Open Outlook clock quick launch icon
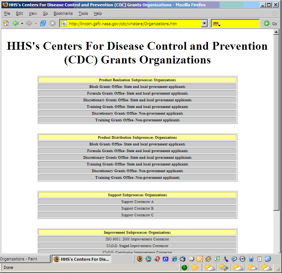This screenshot has width=282, height=273. pyautogui.click(x=200, y=259)
